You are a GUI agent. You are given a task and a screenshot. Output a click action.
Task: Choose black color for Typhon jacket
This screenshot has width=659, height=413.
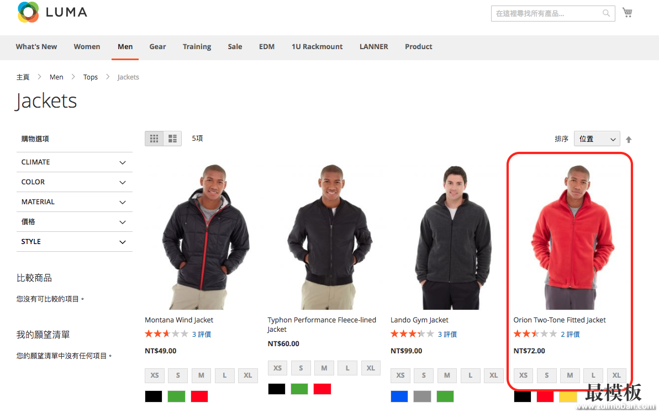(x=277, y=389)
